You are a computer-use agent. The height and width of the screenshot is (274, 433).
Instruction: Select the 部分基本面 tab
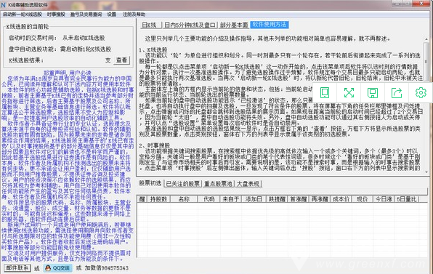[x=234, y=25]
